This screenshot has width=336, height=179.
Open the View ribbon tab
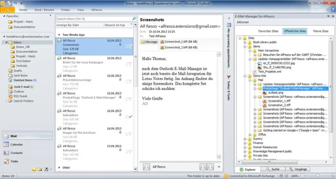click(x=81, y=10)
